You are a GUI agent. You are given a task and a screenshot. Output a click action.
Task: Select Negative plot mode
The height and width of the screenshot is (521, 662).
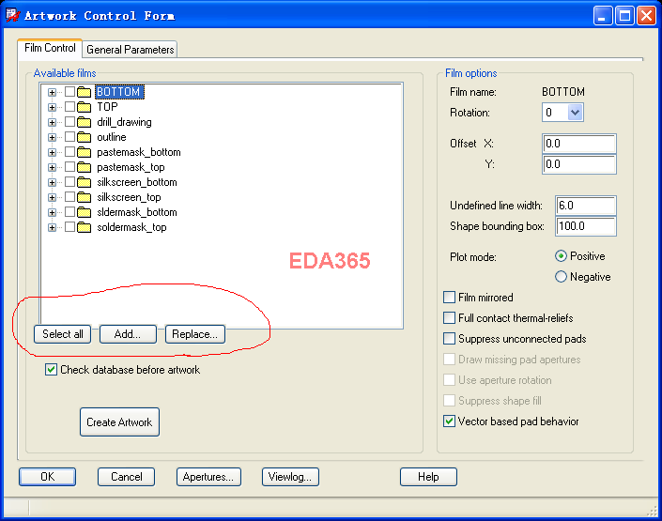[x=561, y=277]
